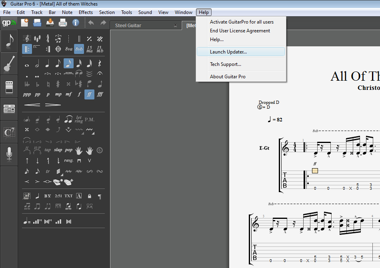Viewport: 380px width, 268px height.
Task: Click the 2:51 timer button
Action: click(58, 196)
